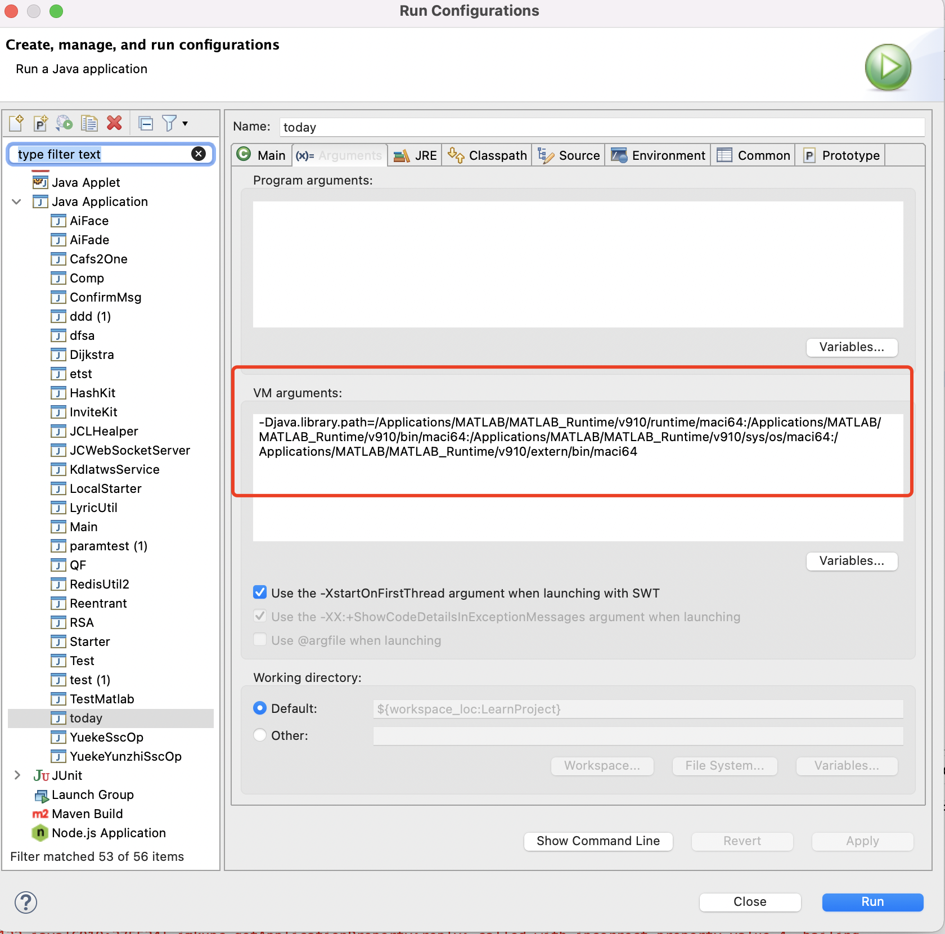Click the New prototype configuration icon
This screenshot has height=934, width=945.
tap(40, 123)
